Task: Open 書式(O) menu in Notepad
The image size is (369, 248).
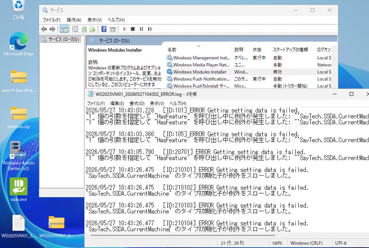Action: tap(137, 103)
